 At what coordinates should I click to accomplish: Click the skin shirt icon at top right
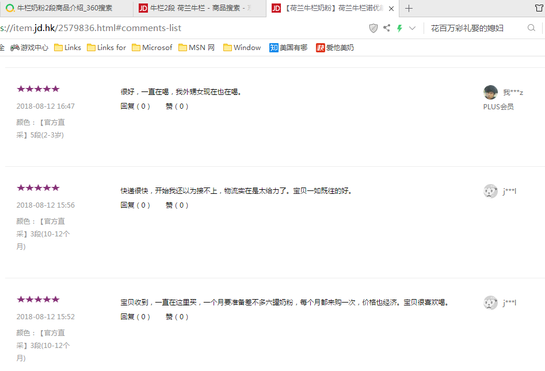pos(539,8)
